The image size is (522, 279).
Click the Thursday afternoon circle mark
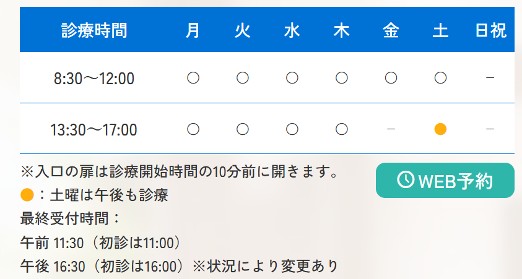click(x=342, y=129)
